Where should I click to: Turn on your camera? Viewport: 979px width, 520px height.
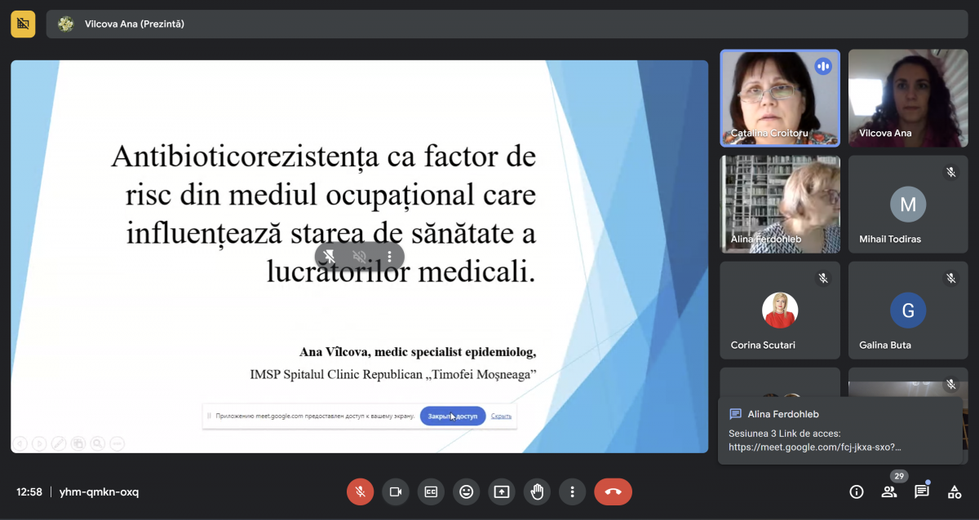click(x=395, y=491)
